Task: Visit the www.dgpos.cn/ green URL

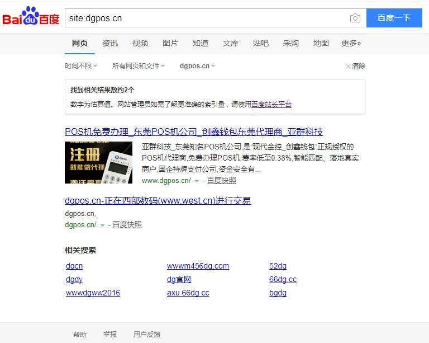Action: [166, 181]
